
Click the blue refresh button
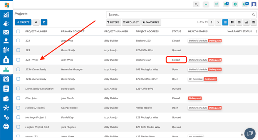pyautogui.click(x=44, y=22)
